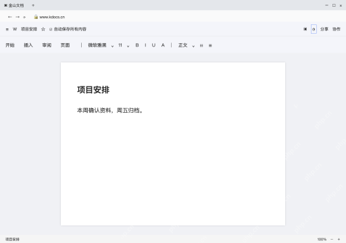Click the www.kdocs.cn address field
Viewport: 346px width, 243px height.
pos(52,17)
